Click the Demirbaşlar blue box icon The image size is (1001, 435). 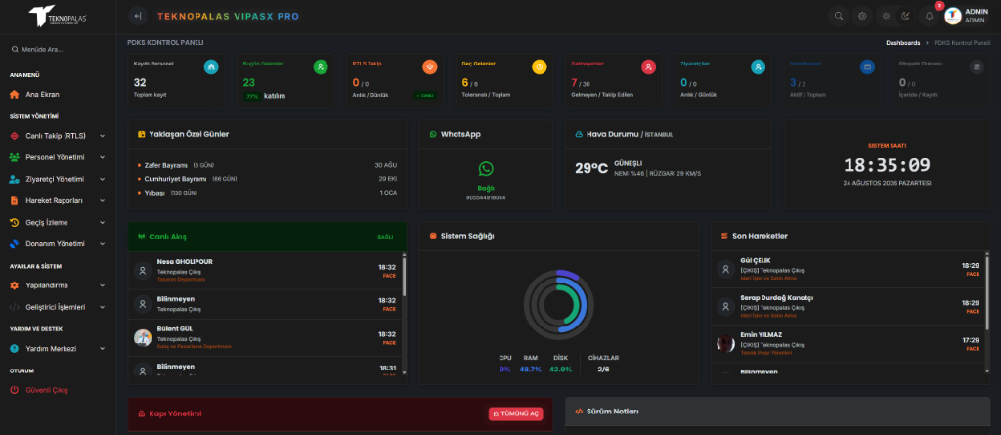(x=867, y=66)
